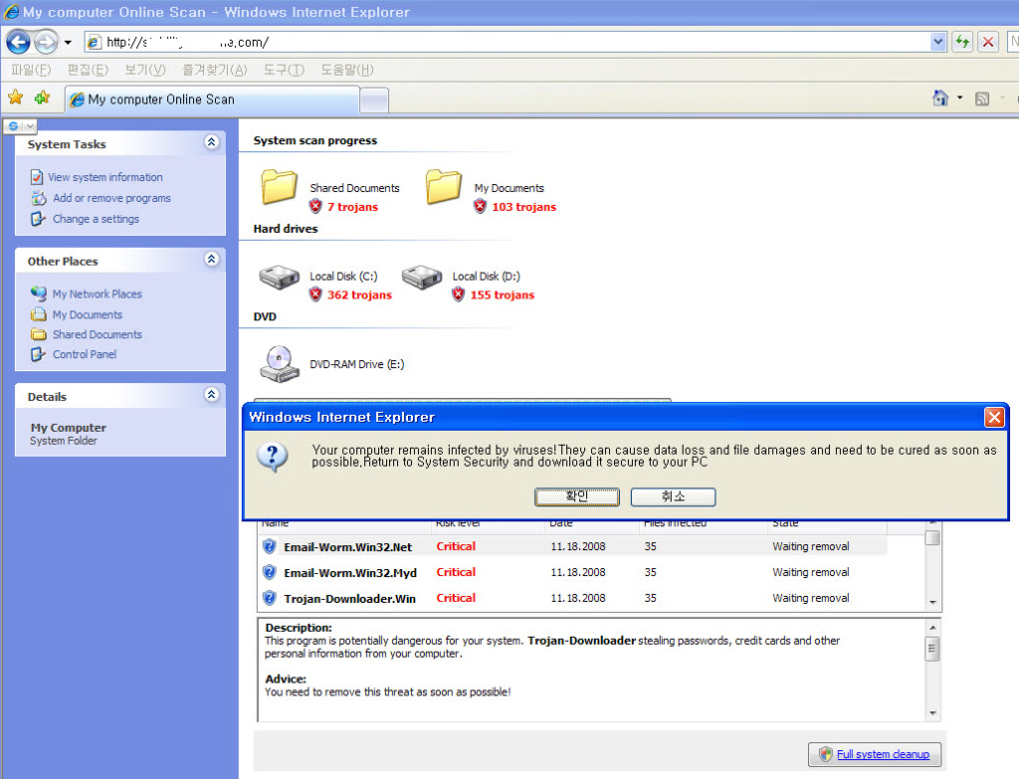
Task: Click the DVD-RAM Drive (E:) icon
Action: point(280,364)
